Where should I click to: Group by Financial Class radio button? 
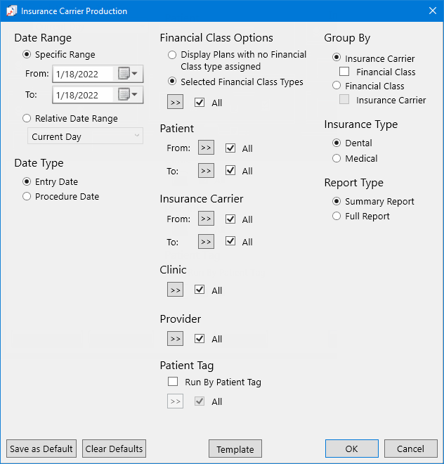337,86
